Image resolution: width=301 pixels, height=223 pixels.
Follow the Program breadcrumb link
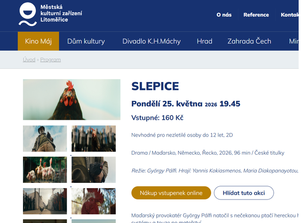pyautogui.click(x=50, y=60)
